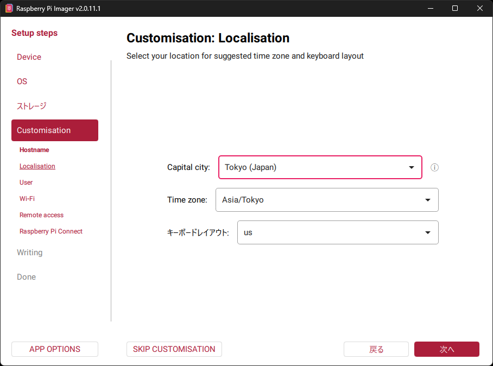
Task: Click the APP OPTIONS button
Action: click(x=55, y=349)
